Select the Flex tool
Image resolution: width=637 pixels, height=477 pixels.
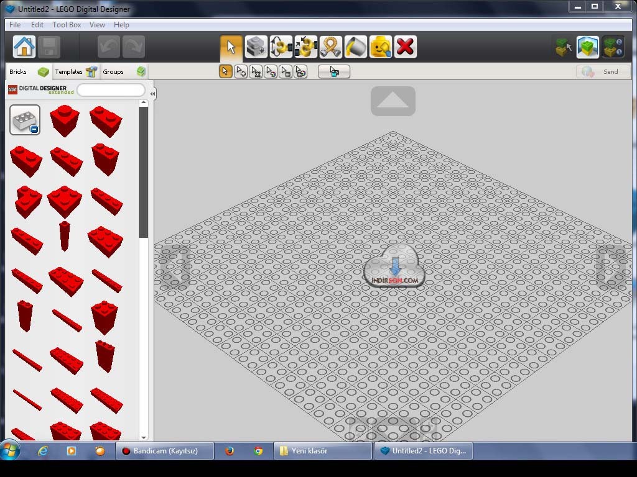[x=331, y=47]
